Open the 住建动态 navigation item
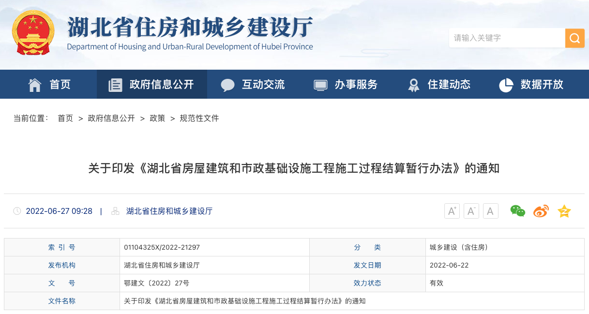Image resolution: width=589 pixels, height=314 pixels. (x=438, y=85)
